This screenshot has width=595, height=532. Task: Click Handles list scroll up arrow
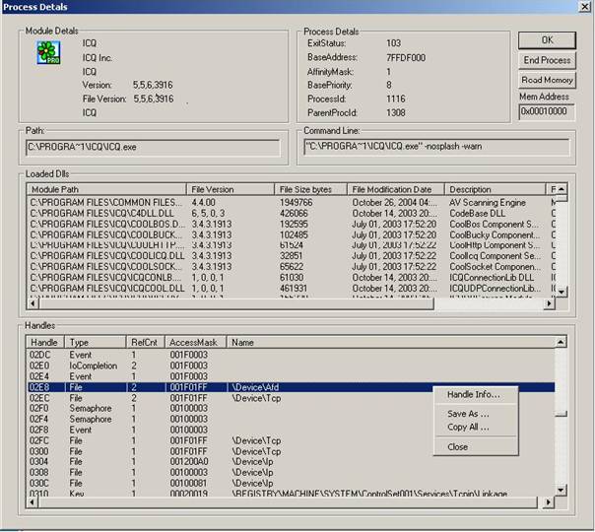pos(561,342)
